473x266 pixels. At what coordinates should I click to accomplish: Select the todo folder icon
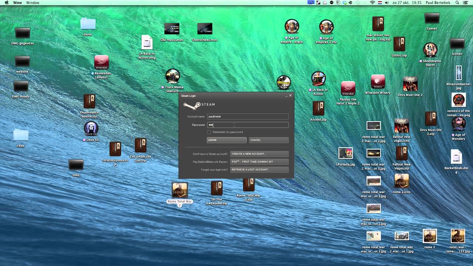click(x=76, y=165)
